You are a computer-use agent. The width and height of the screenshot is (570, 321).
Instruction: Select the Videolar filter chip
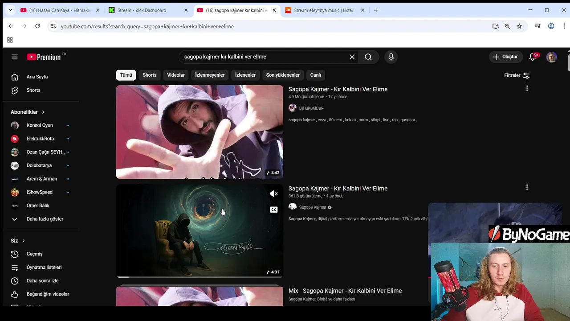coord(176,75)
